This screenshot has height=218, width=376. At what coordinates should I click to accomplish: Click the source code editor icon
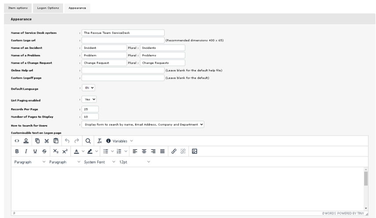tap(17, 141)
